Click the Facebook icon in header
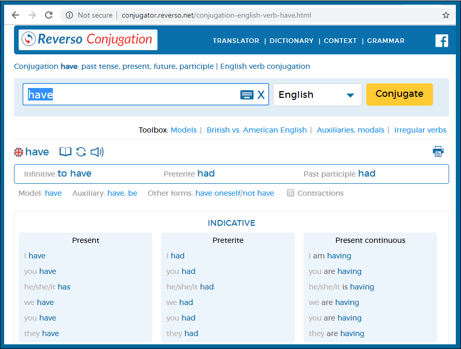 [x=441, y=40]
